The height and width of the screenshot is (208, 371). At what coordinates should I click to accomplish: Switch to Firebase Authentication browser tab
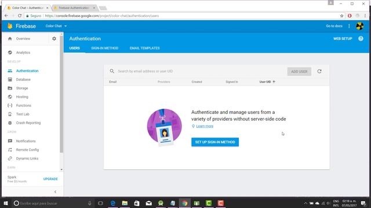coord(74,8)
